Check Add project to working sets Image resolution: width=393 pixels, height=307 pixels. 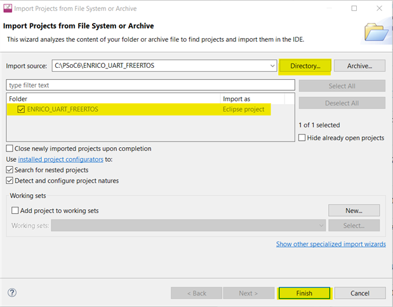pos(16,211)
